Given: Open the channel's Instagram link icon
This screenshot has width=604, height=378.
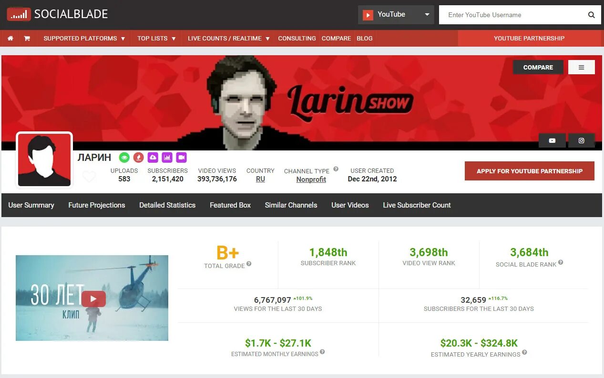Looking at the screenshot, I should click(x=581, y=140).
